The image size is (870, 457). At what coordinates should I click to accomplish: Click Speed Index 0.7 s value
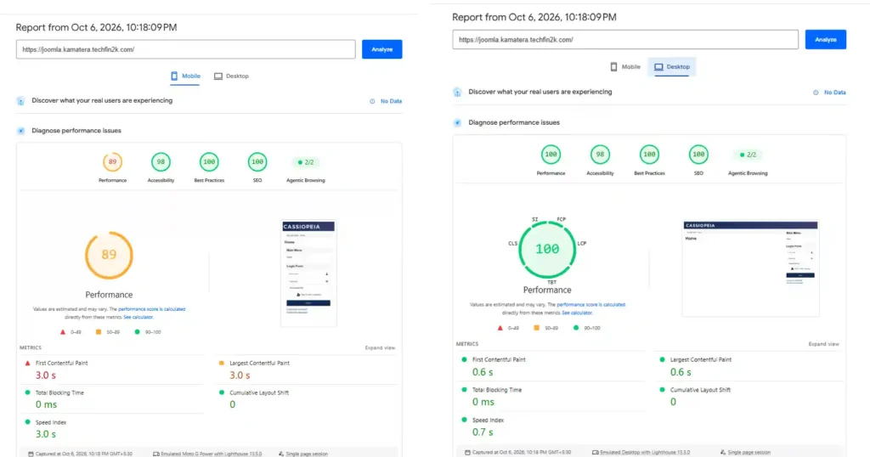click(x=483, y=432)
